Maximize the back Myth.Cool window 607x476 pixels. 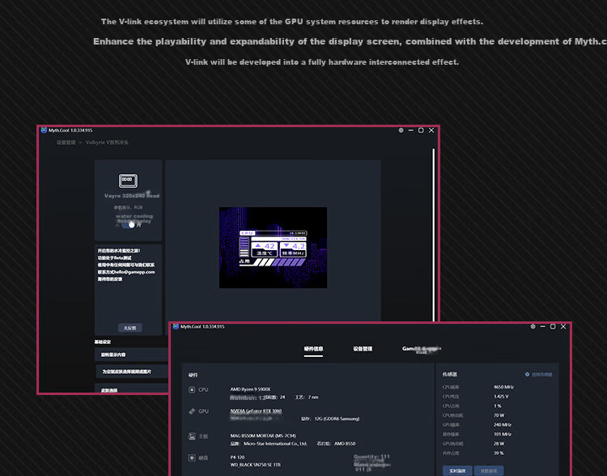click(x=421, y=130)
